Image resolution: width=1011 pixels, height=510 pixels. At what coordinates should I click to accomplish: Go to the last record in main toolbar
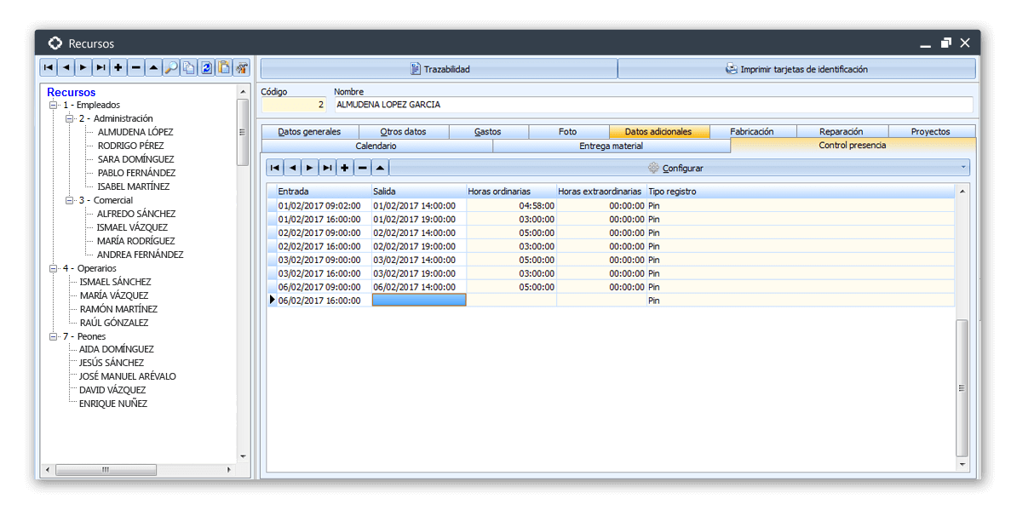101,68
